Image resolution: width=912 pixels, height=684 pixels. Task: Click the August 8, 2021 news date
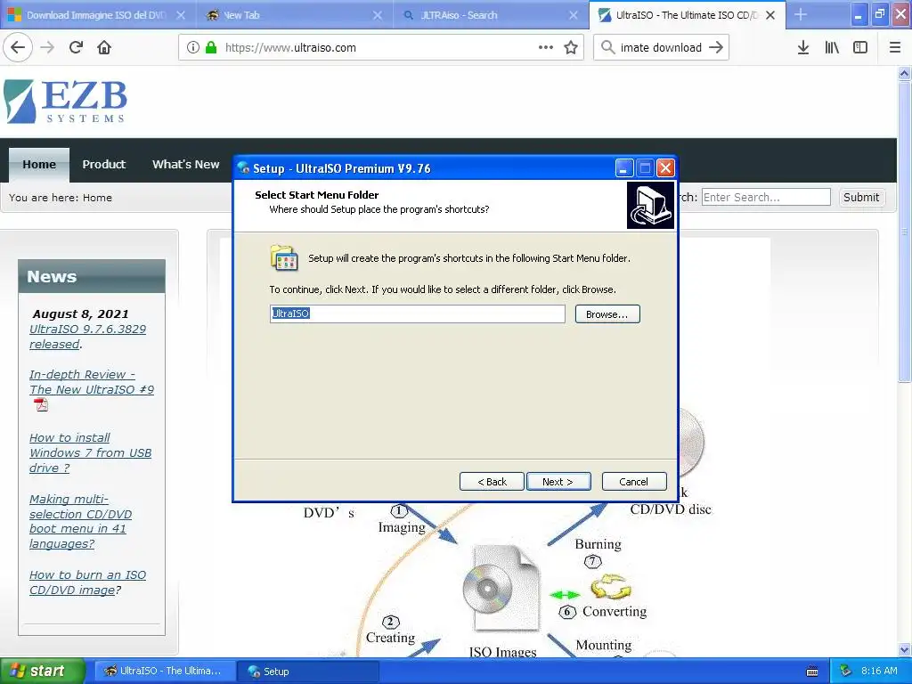[x=80, y=314]
